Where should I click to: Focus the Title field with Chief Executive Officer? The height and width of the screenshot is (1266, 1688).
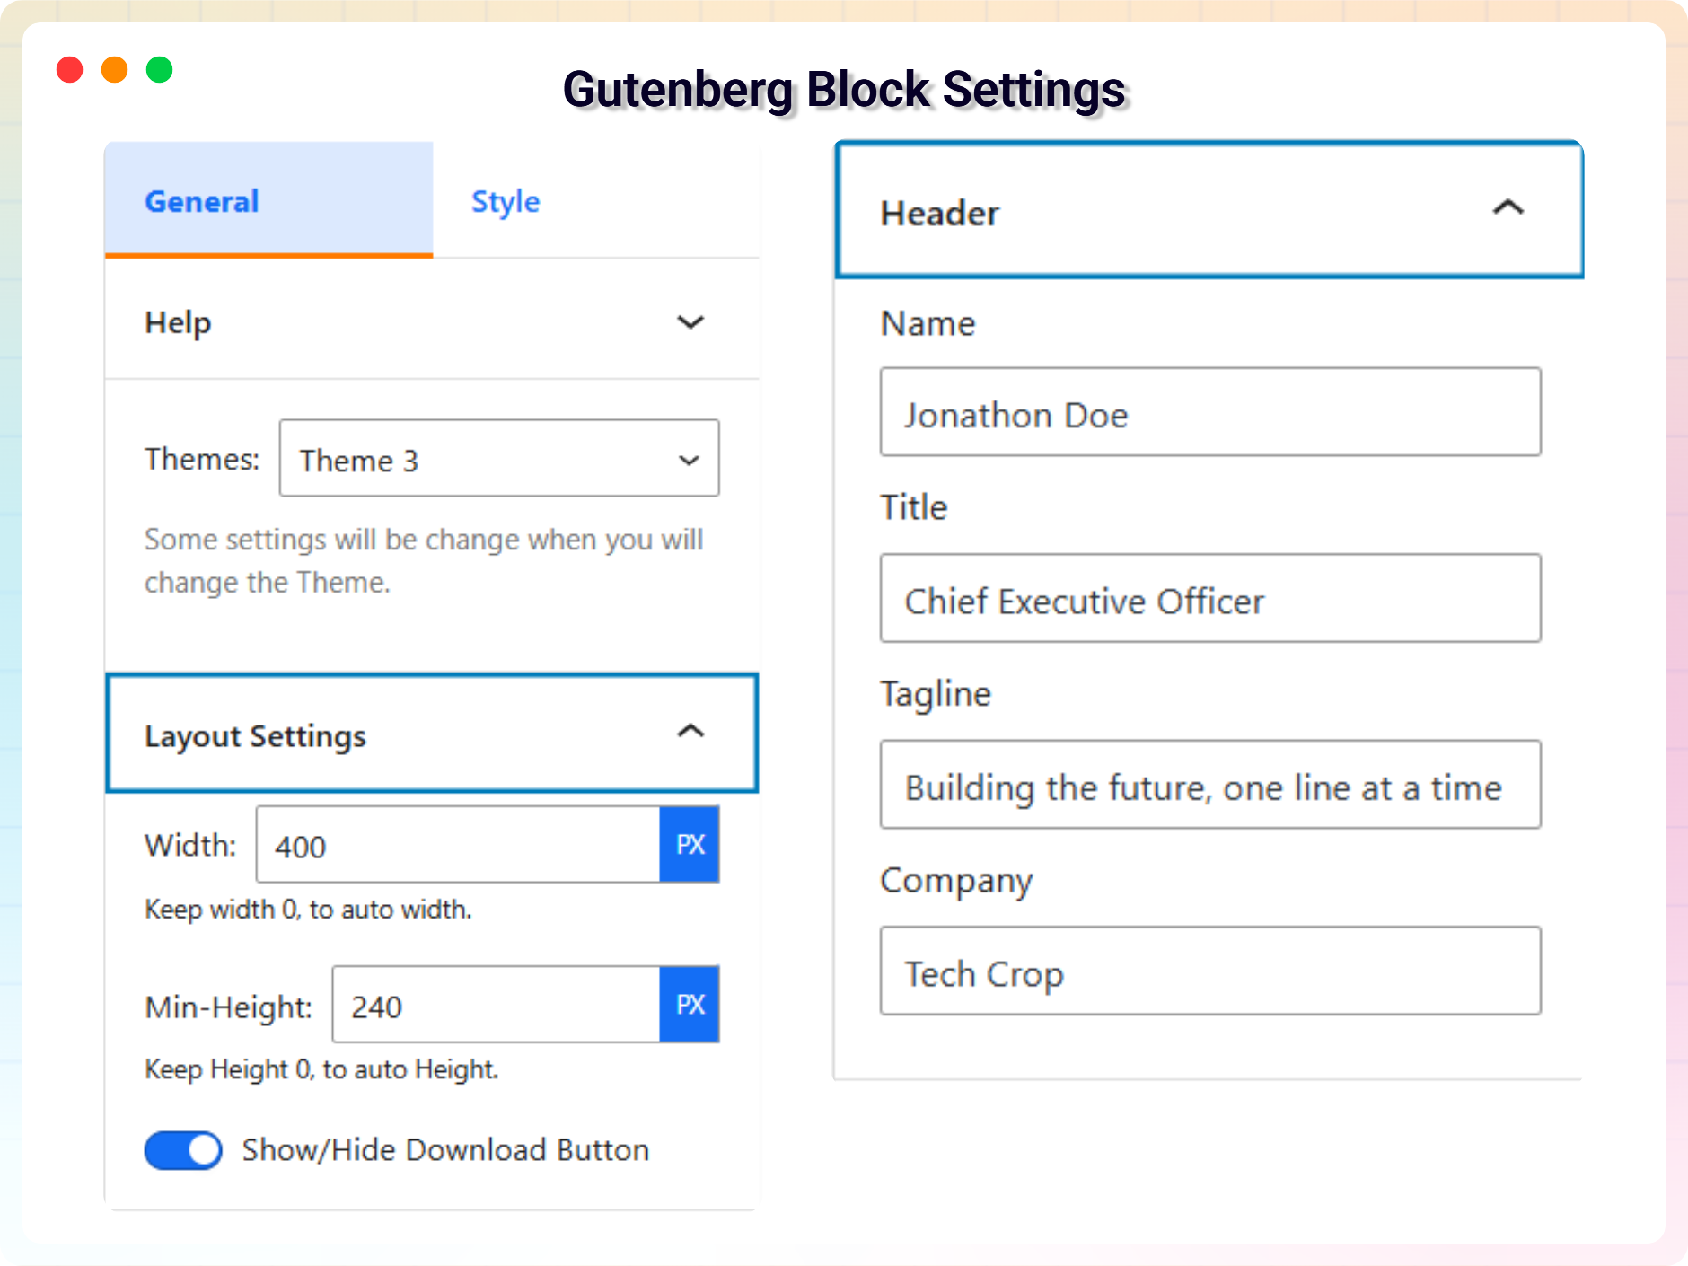pos(1209,599)
